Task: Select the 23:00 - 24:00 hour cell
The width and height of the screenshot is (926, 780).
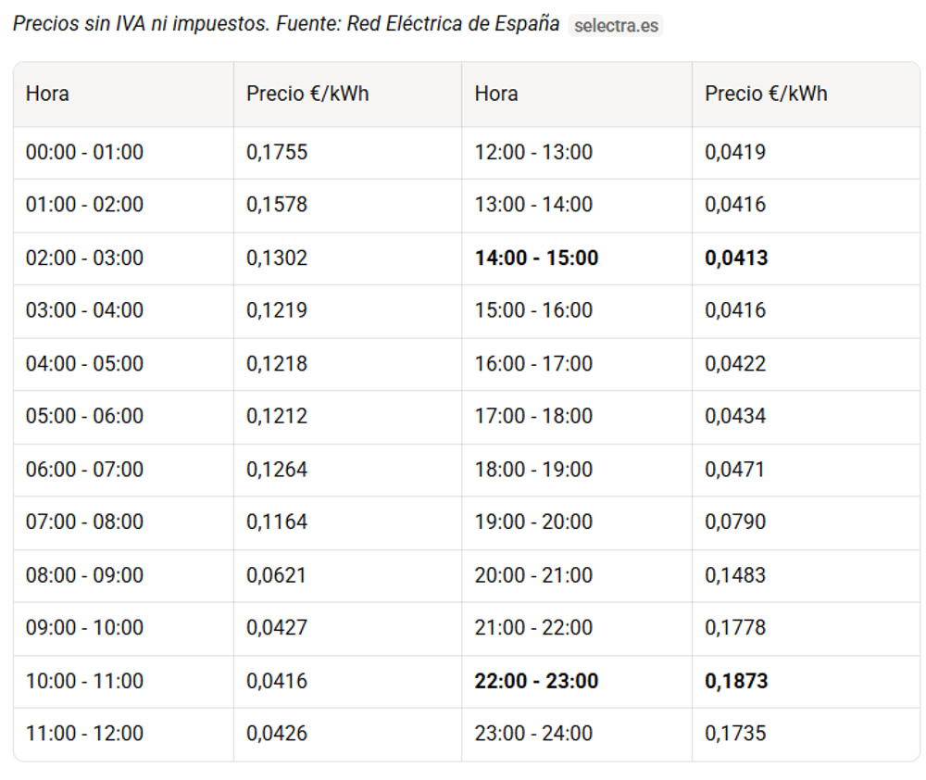Action: (x=533, y=734)
